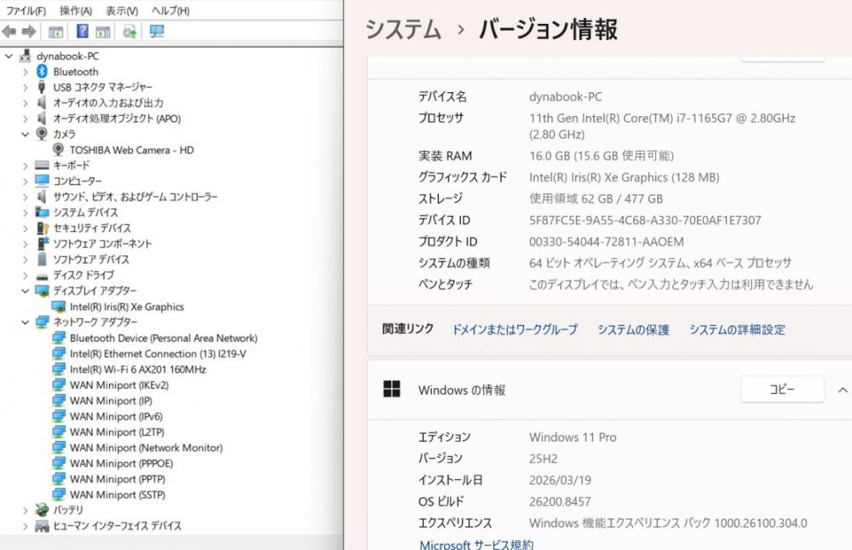852x550 pixels.
Task: Select Intel(R) Wi-Fi 6 AX201 160MHz
Action: [138, 369]
